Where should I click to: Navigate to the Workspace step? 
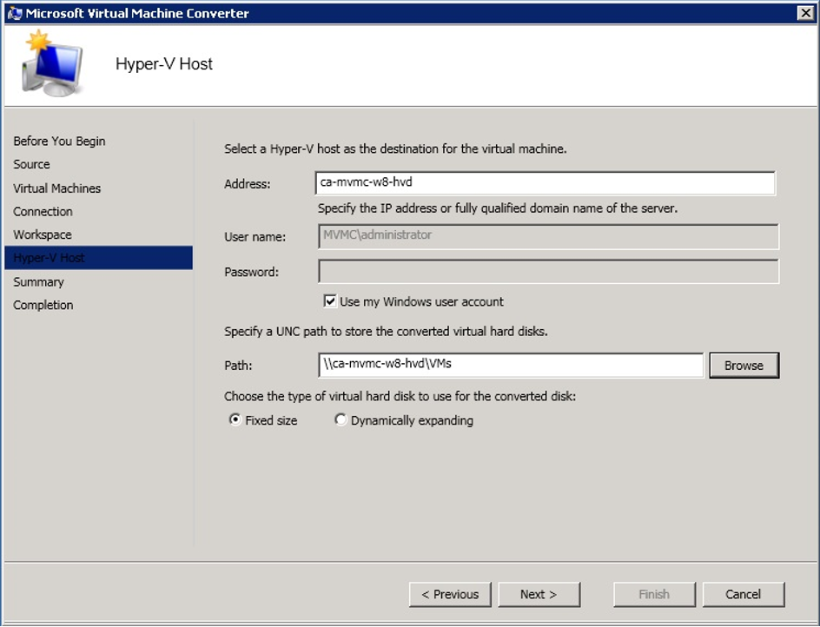43,234
